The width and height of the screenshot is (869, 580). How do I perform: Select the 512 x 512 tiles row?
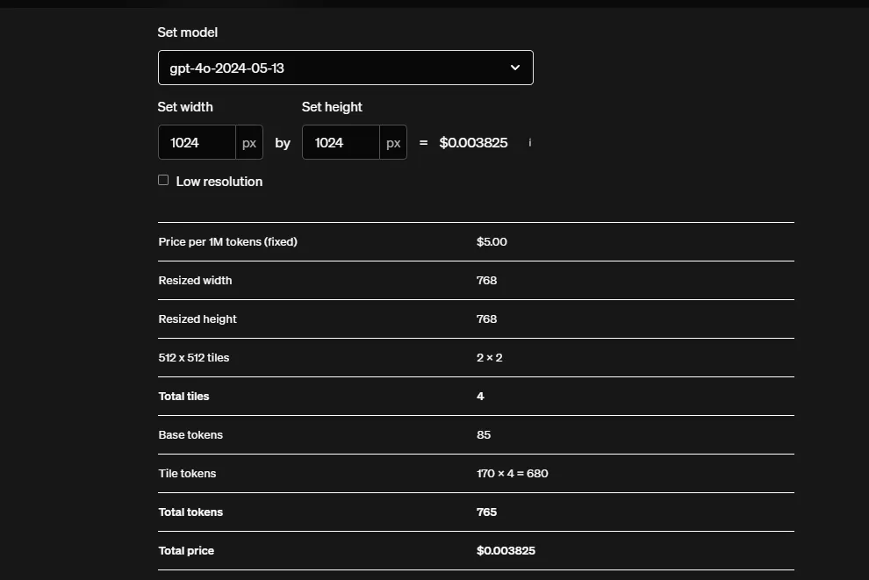476,357
